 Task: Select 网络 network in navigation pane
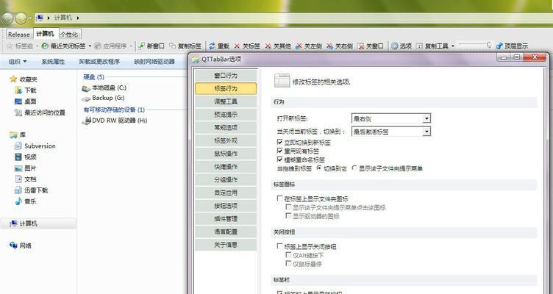21,245
